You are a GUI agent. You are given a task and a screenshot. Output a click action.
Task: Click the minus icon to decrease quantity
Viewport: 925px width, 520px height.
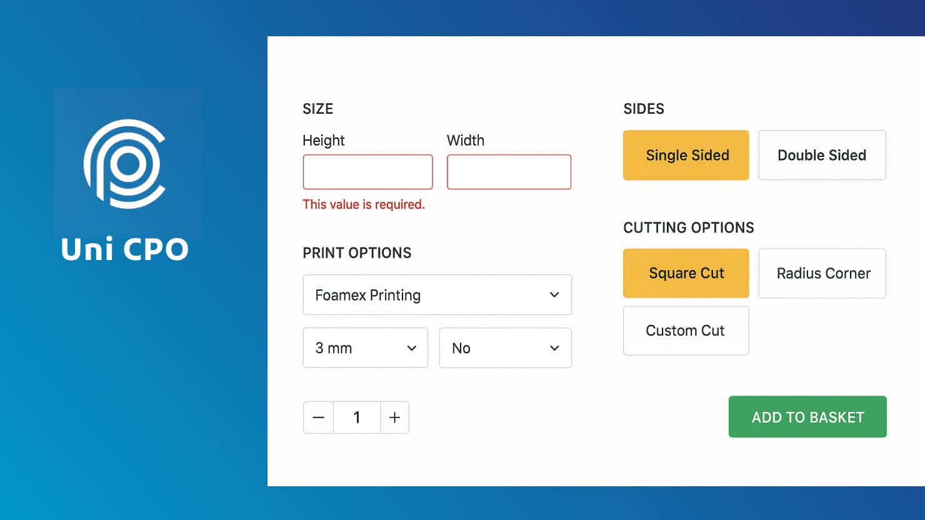[318, 417]
